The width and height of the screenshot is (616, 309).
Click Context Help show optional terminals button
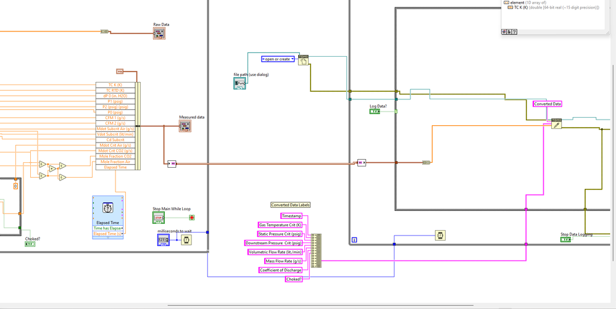pyautogui.click(x=505, y=32)
